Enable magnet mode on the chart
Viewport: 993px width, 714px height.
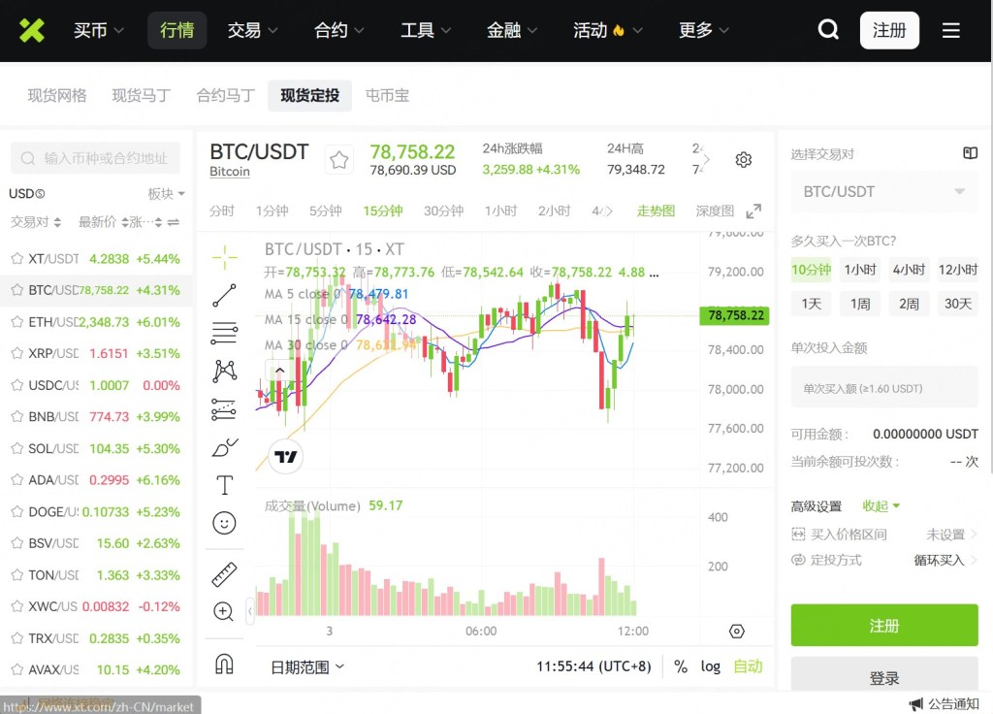[224, 665]
